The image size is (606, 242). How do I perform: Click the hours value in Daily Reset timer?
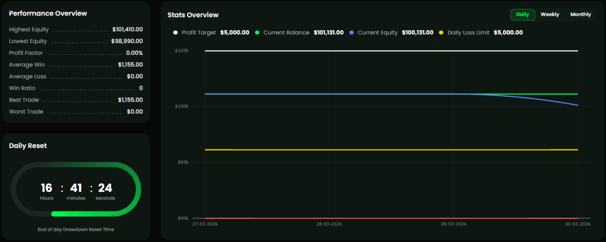click(47, 188)
